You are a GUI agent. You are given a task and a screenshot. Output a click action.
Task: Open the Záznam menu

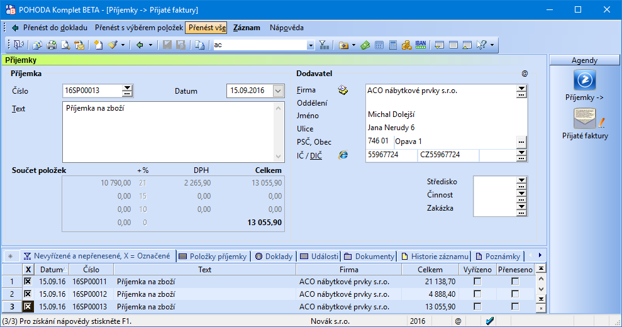(247, 28)
